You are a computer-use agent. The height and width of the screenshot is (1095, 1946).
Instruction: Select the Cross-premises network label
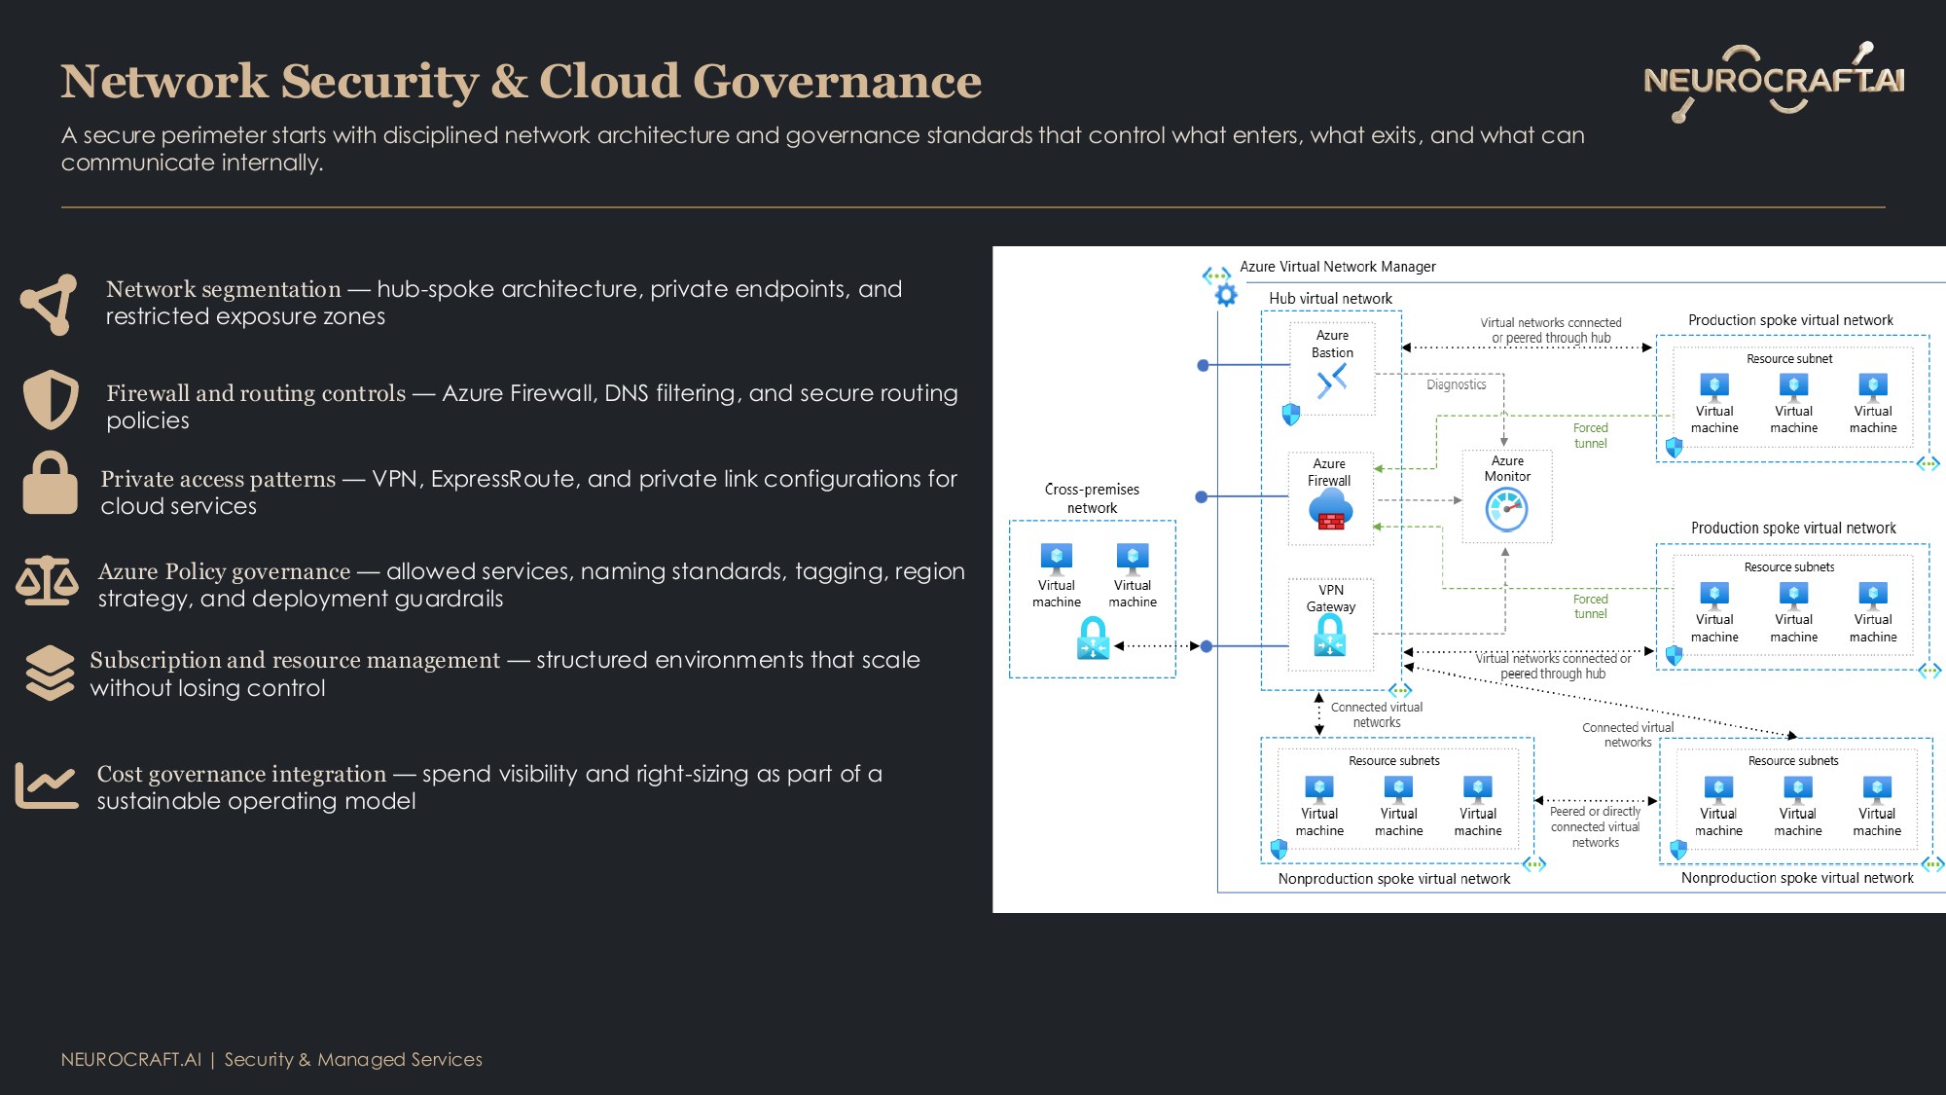(x=1092, y=498)
